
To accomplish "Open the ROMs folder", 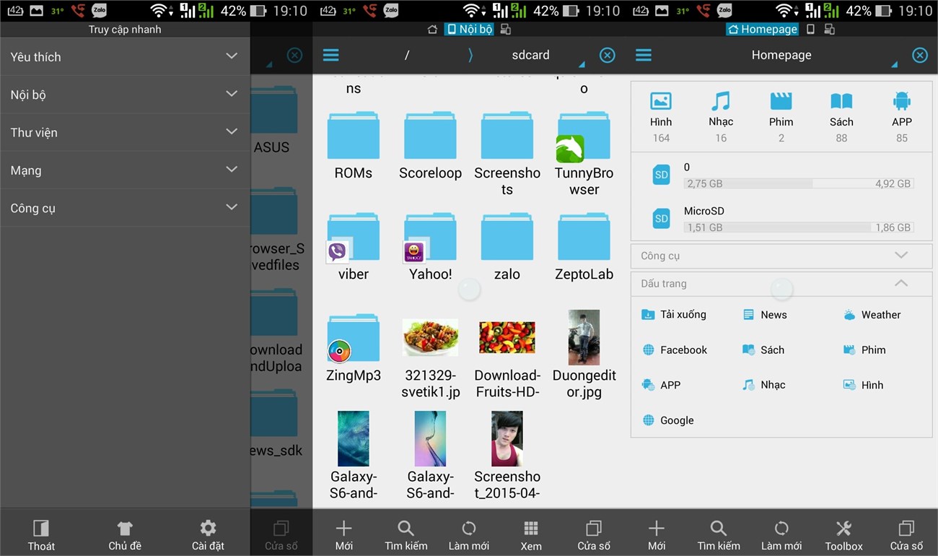I will pyautogui.click(x=354, y=145).
